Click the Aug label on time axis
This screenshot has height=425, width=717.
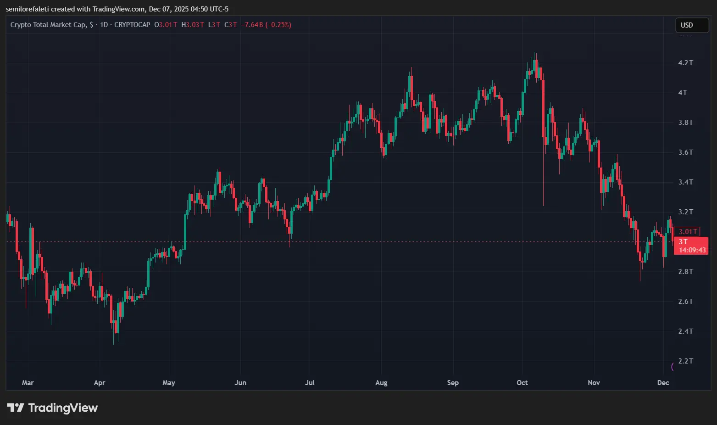[381, 383]
